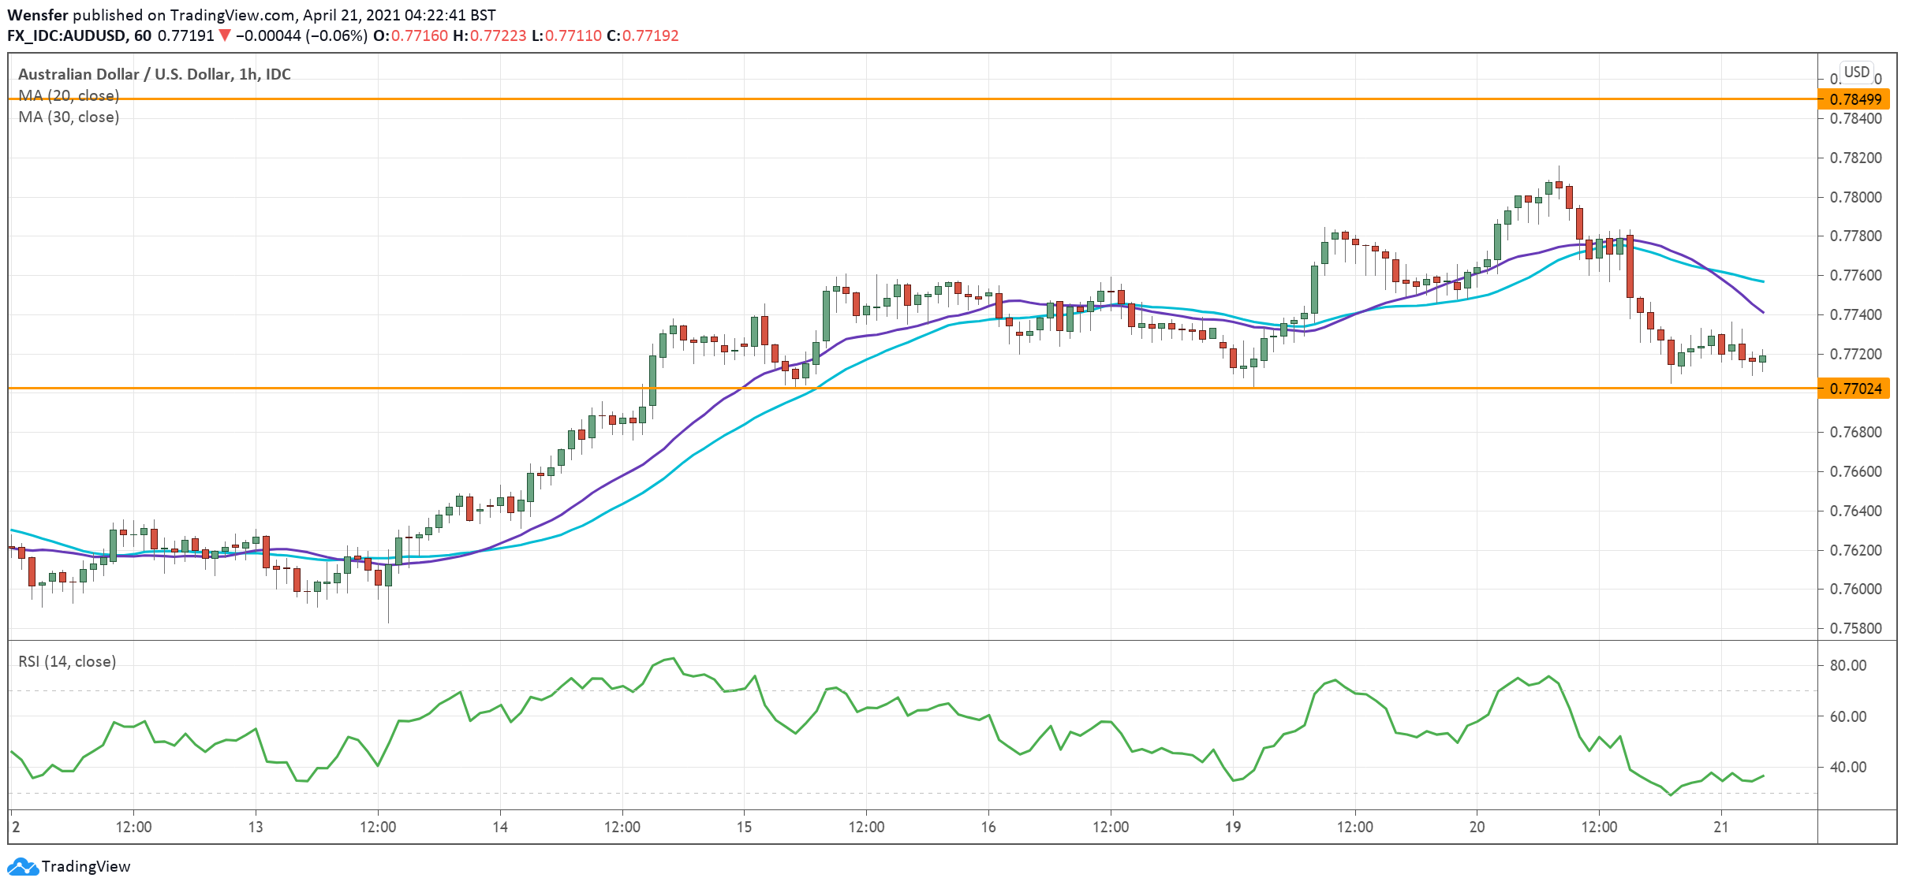Toggle visibility of MA (20, close)
This screenshot has width=1905, height=889.
(x=67, y=96)
